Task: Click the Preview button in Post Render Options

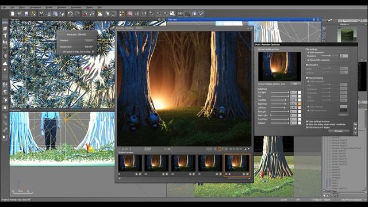Action: (x=339, y=131)
